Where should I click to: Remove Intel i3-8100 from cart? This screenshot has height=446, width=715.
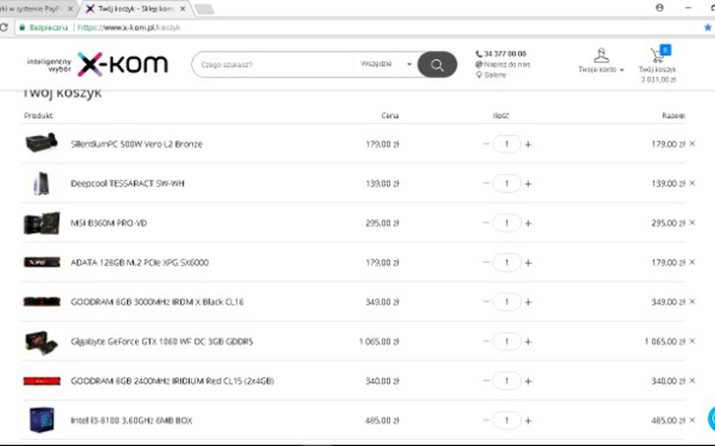(692, 420)
